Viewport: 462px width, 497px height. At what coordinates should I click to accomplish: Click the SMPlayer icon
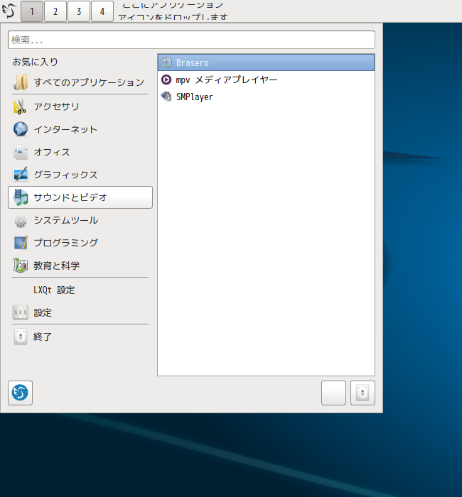pyautogui.click(x=166, y=97)
